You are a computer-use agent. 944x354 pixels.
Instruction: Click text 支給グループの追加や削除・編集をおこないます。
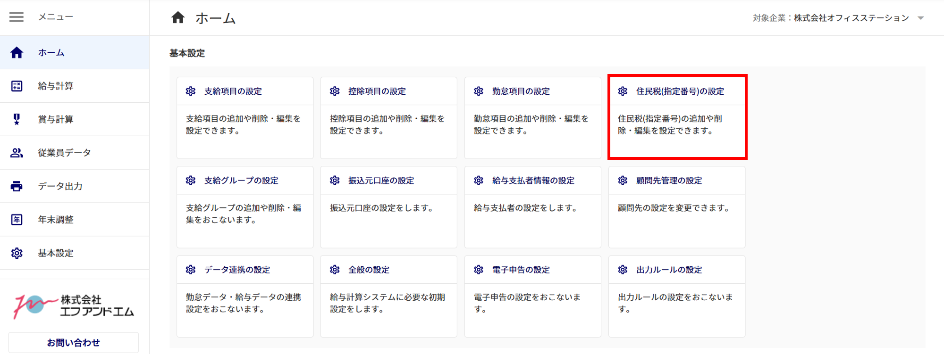point(243,214)
